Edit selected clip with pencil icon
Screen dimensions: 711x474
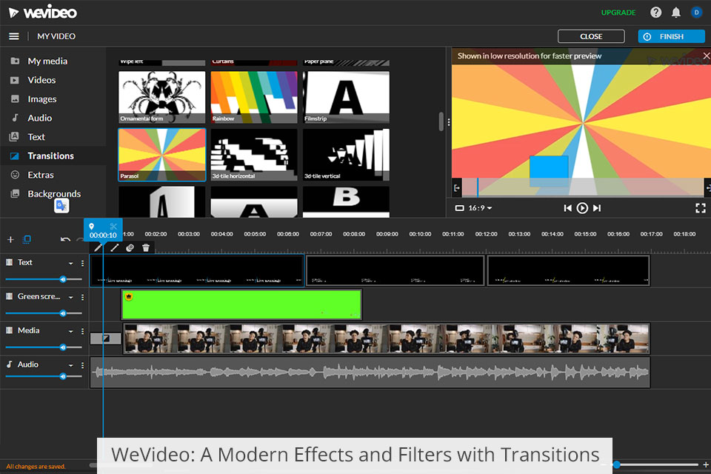click(x=98, y=247)
